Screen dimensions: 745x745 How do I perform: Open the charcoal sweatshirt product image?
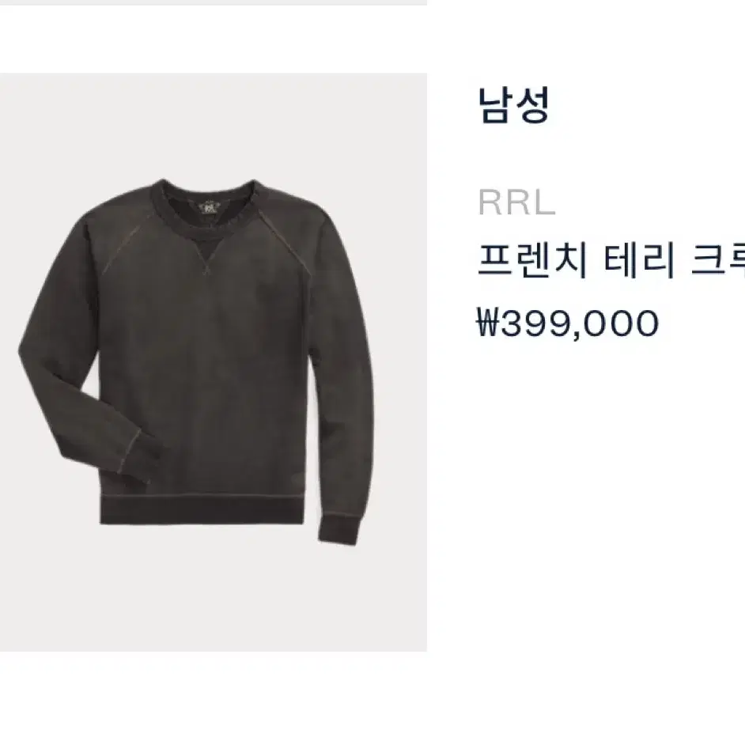(214, 362)
